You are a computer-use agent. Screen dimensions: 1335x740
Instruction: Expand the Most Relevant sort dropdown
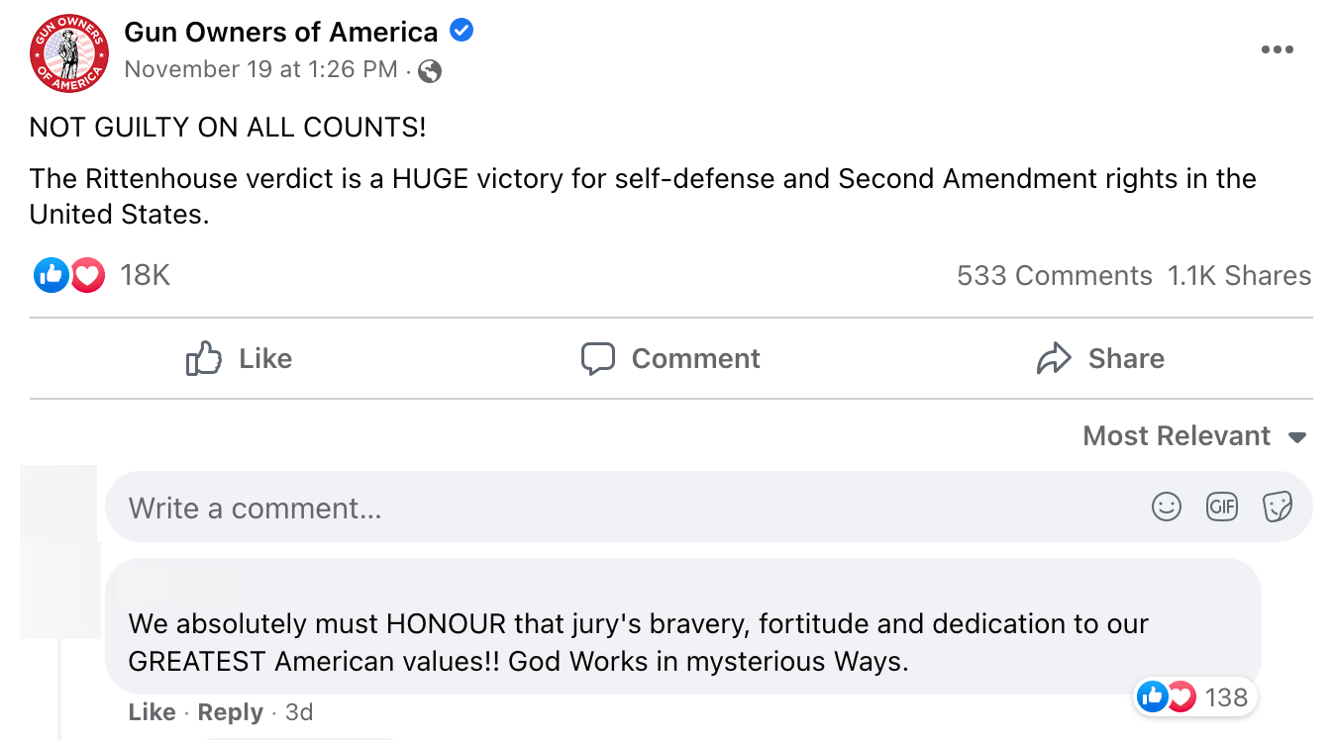click(1194, 436)
